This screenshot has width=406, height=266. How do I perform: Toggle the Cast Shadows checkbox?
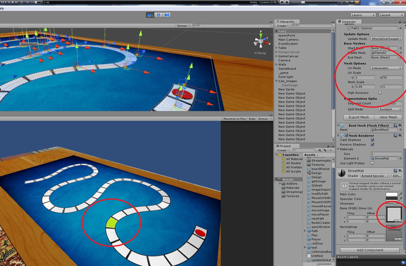tap(372, 140)
